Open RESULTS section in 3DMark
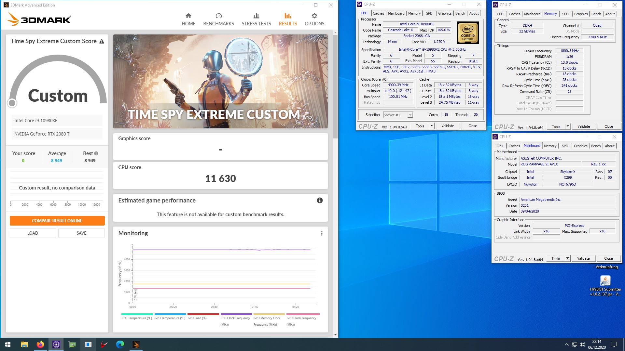This screenshot has height=351, width=625. [288, 19]
